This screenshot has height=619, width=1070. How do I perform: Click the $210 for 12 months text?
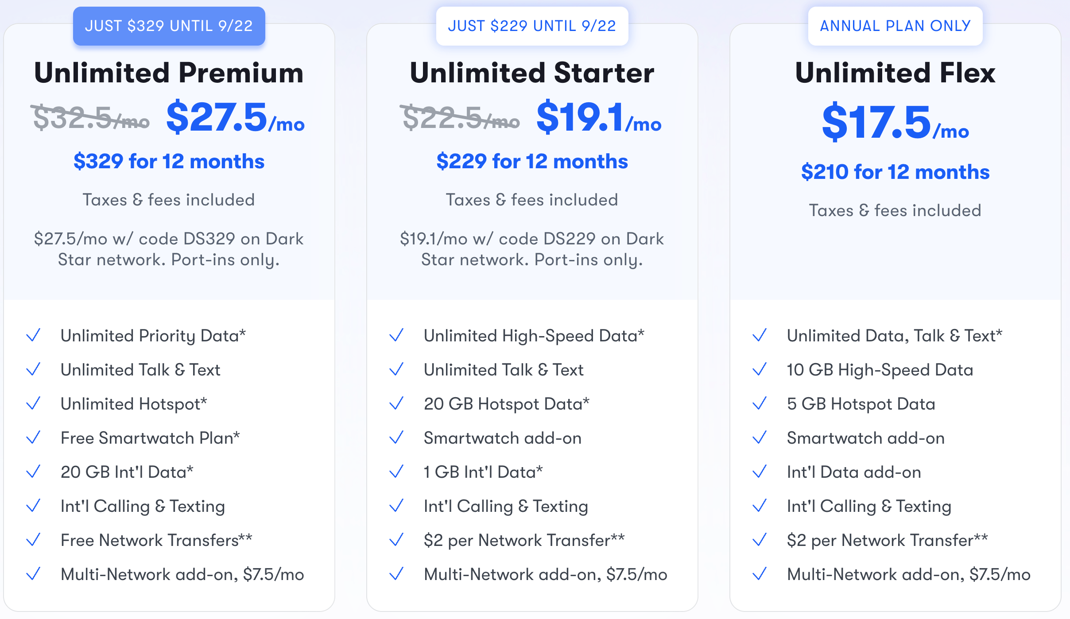[x=895, y=172]
